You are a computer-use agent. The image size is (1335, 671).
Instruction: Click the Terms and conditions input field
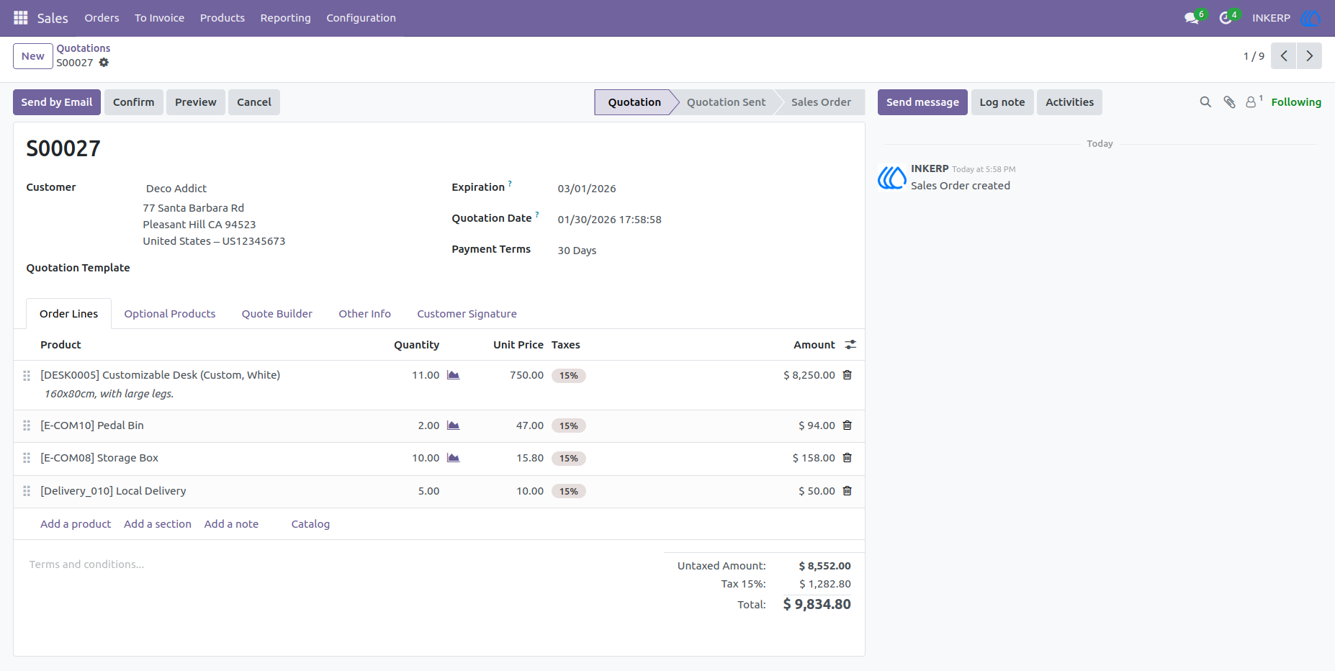338,564
